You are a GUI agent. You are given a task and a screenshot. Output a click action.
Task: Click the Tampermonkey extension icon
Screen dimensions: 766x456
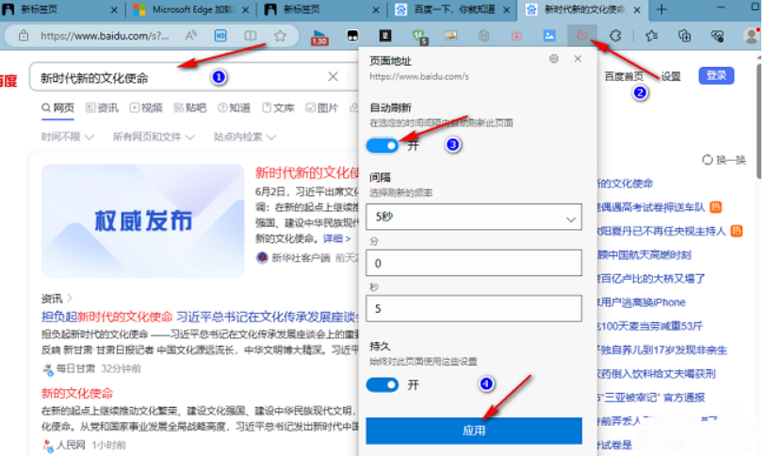352,36
